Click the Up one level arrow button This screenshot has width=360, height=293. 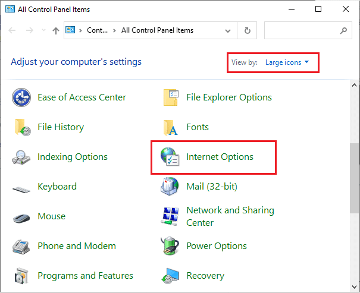(x=55, y=30)
